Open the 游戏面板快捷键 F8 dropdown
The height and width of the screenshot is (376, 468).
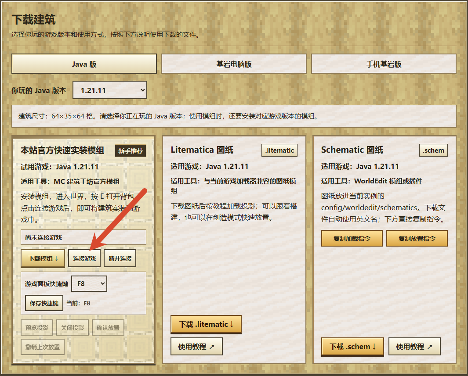click(x=89, y=283)
